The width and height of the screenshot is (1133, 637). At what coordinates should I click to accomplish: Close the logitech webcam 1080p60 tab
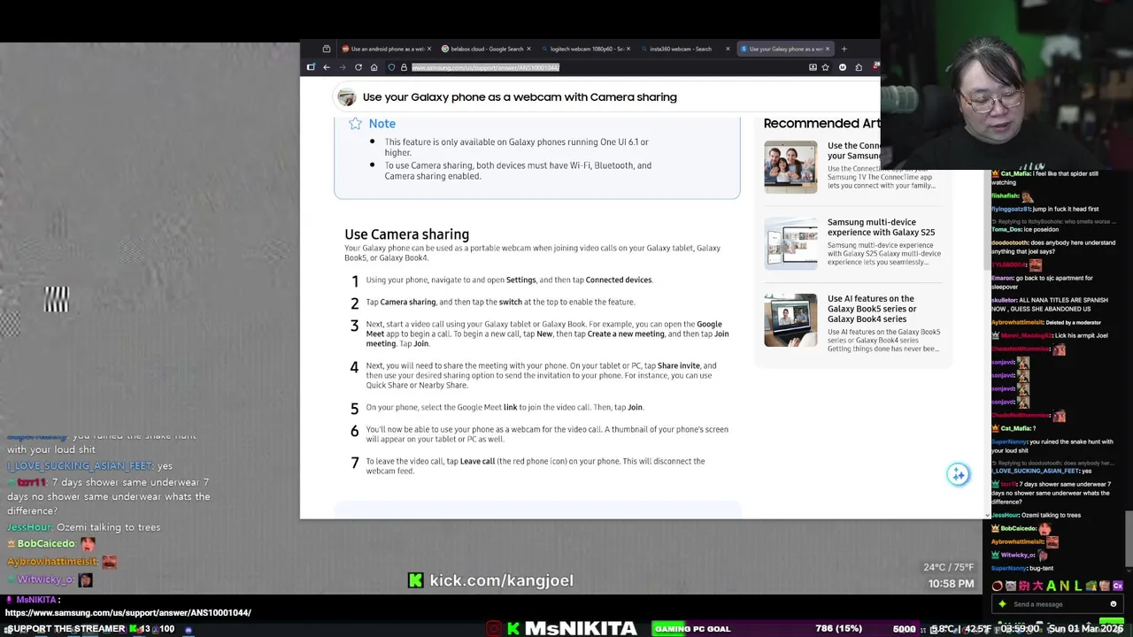tap(628, 49)
